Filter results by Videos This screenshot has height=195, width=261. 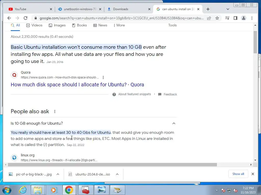pyautogui.click(x=34, y=25)
